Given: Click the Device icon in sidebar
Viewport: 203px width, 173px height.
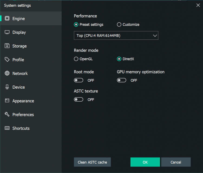Looking at the screenshot, I should click(x=7, y=87).
